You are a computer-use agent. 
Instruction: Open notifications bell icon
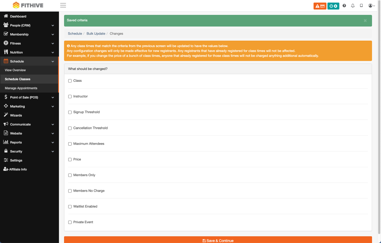tap(352, 6)
